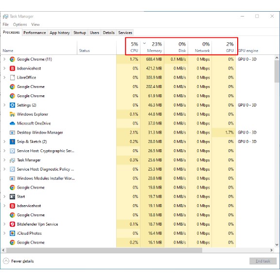Click Chrome icon in 18.8 MB row

click(12, 215)
